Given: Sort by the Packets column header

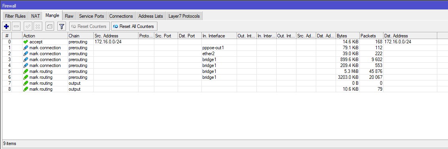Looking at the screenshot, I should click(371, 36).
